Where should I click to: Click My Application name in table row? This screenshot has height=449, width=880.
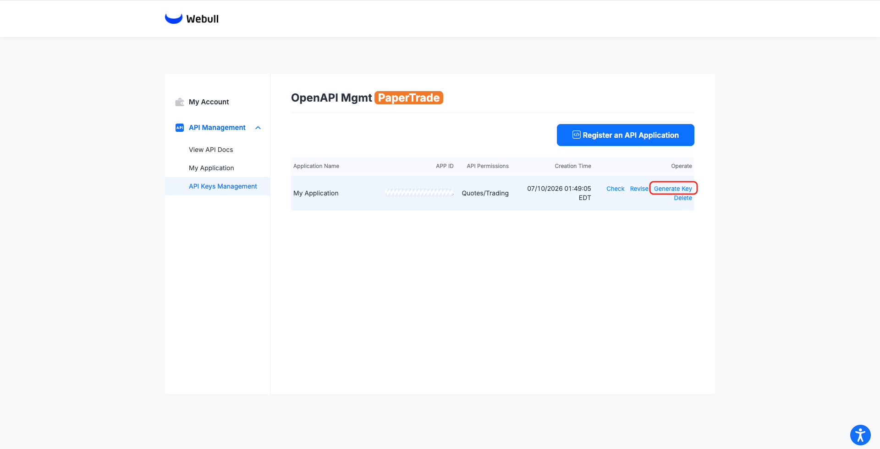tap(316, 193)
